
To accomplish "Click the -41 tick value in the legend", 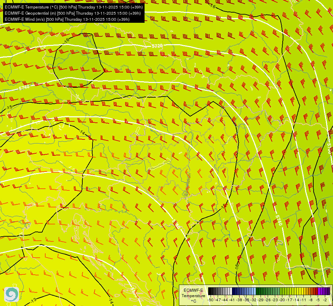I will pyautogui.click(x=232, y=300).
